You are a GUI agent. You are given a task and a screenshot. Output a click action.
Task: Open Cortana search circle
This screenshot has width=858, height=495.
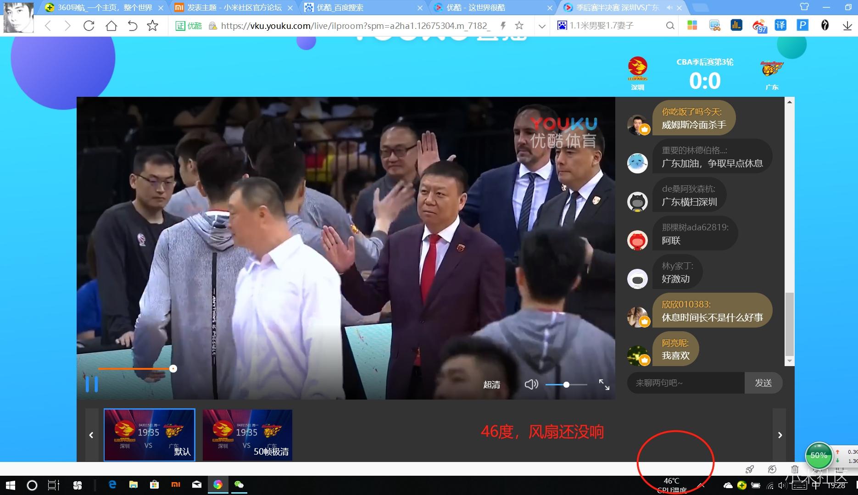[32, 485]
